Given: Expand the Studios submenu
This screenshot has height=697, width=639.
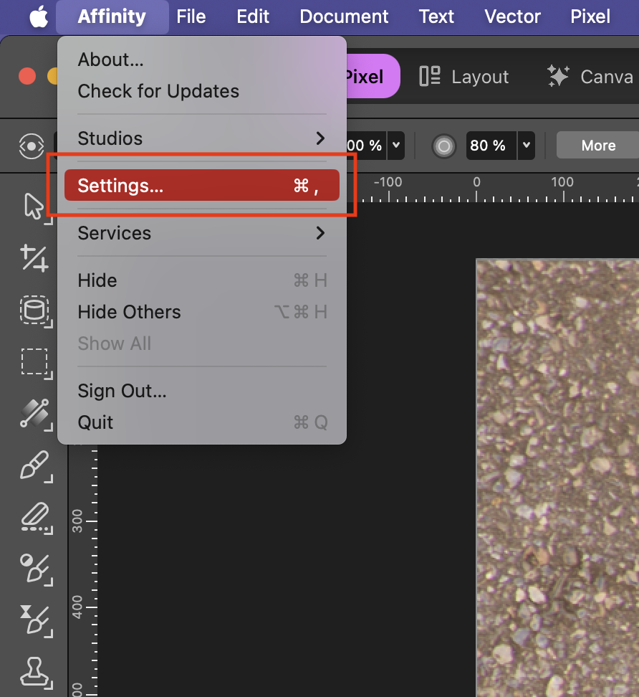Looking at the screenshot, I should point(202,138).
